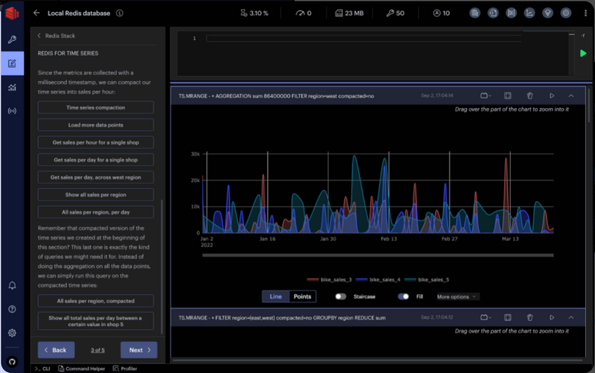
Task: Open the notifications bell
Action: [12, 286]
